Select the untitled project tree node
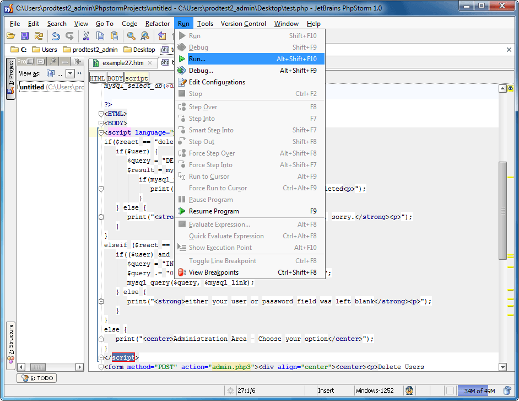This screenshot has width=519, height=401. 51,87
